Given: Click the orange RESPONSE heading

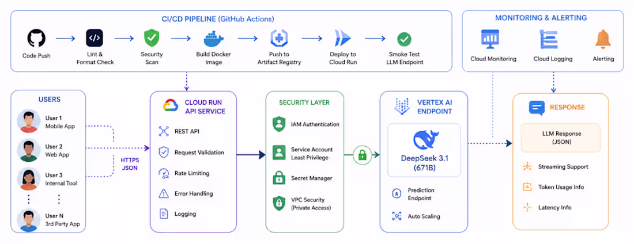Looking at the screenshot, I should tap(567, 107).
